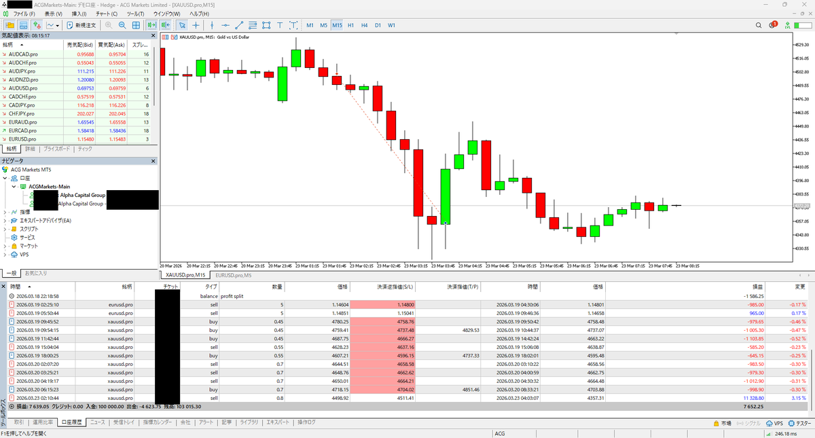The height and width of the screenshot is (438, 815).
Task: Select the shapes drawing tool
Action: (x=266, y=26)
